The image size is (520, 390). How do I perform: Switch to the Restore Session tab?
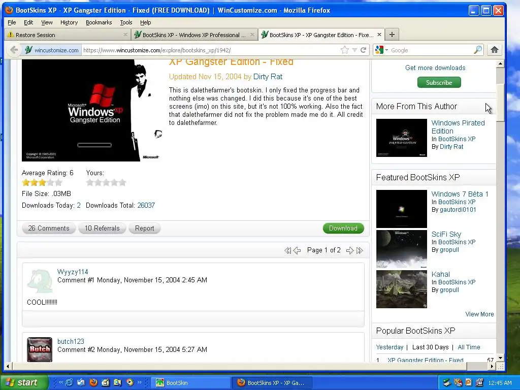pyautogui.click(x=67, y=35)
